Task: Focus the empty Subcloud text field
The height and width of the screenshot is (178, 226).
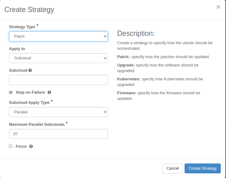Action: (58, 80)
